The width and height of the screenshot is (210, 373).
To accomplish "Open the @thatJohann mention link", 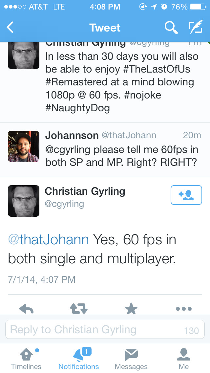I will tap(49, 239).
